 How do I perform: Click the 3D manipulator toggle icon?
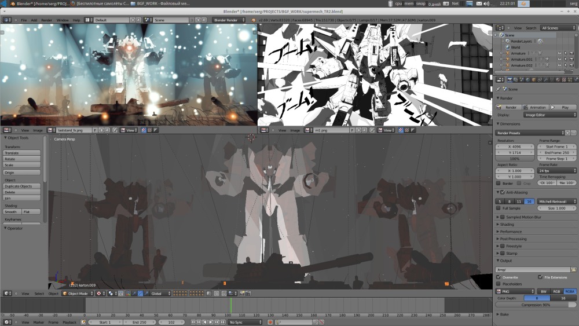(x=127, y=294)
